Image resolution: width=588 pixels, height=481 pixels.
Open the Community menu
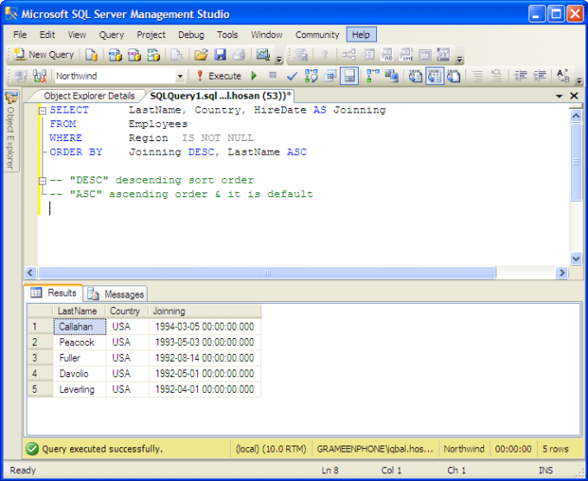pyautogui.click(x=317, y=35)
